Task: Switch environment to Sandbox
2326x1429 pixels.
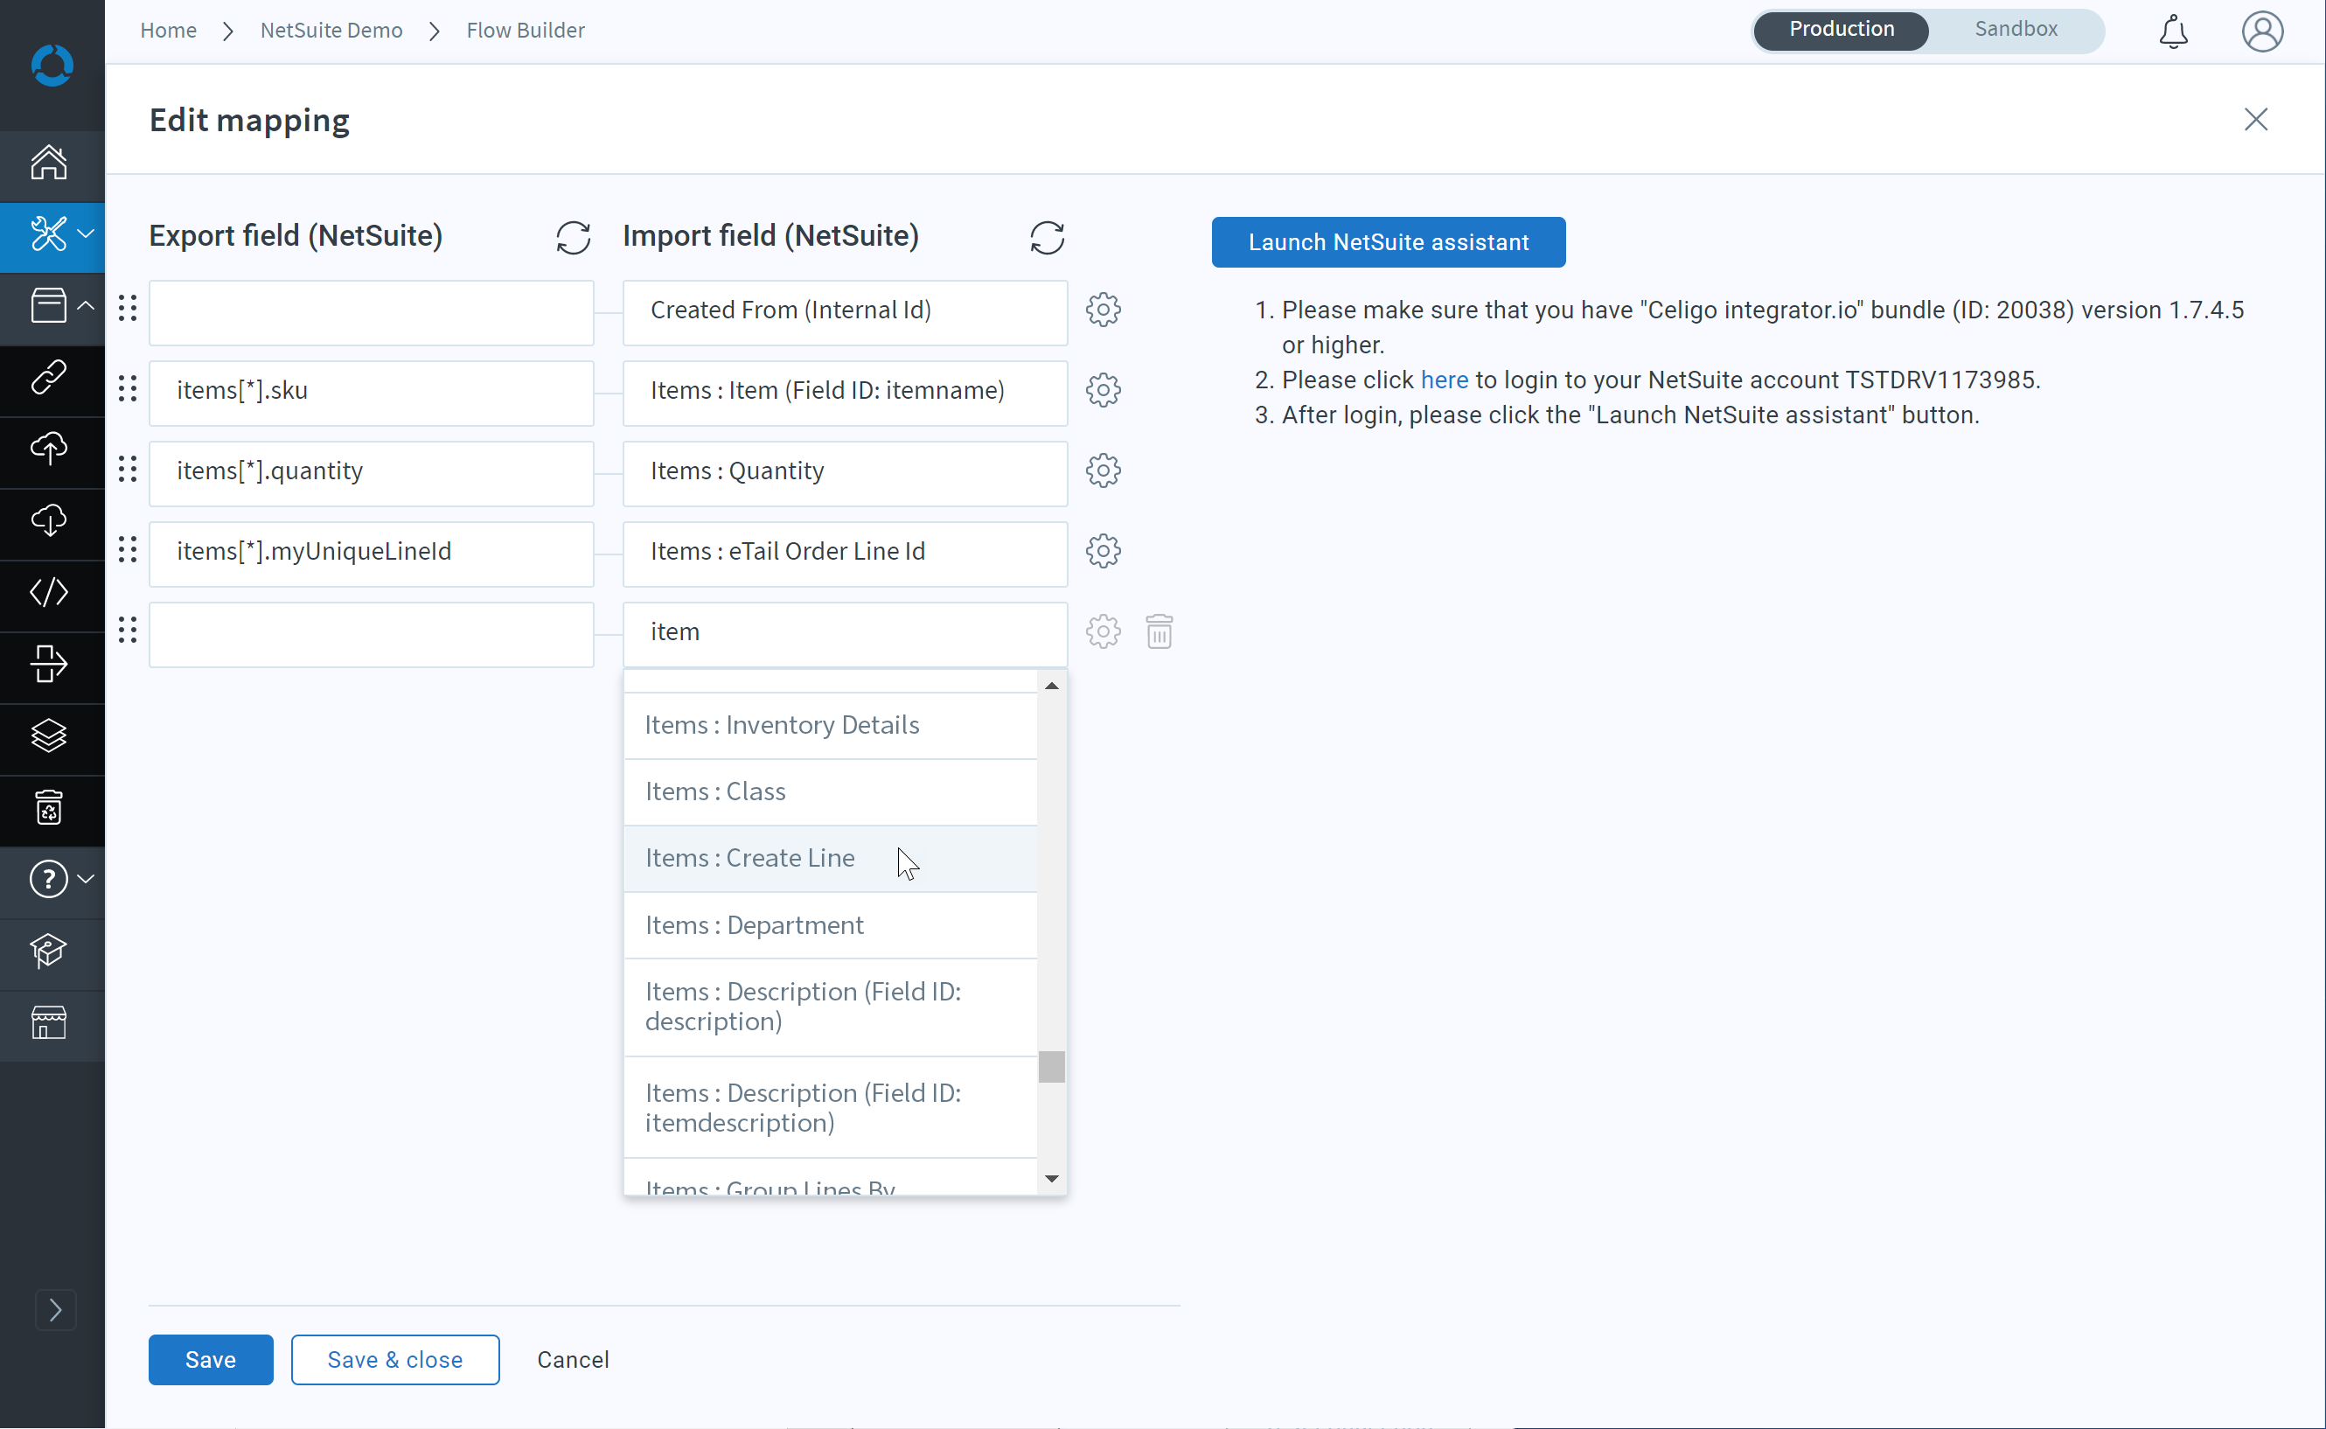Action: click(x=2016, y=30)
